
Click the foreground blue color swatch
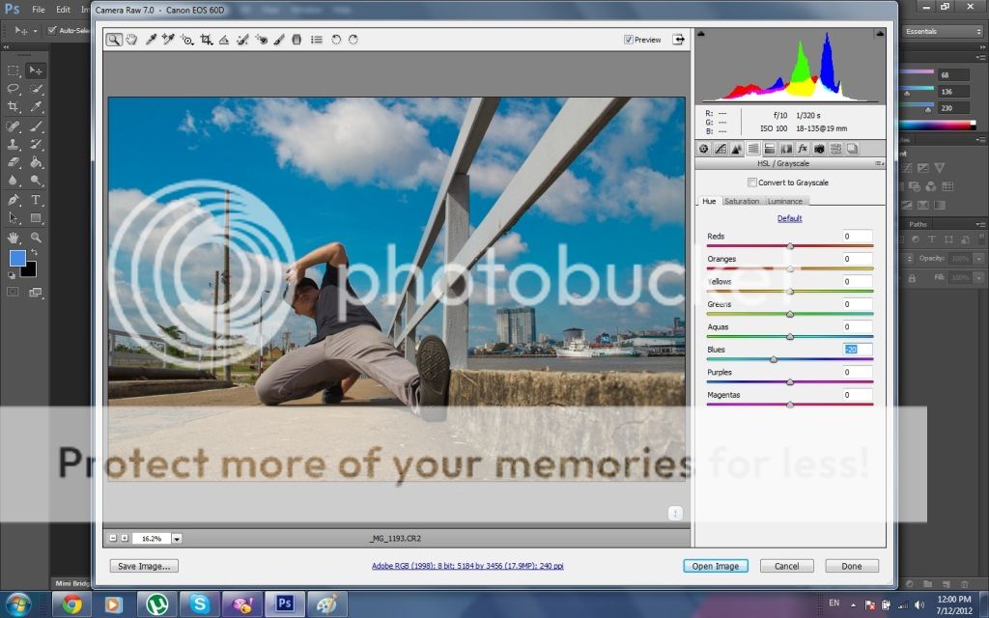coord(17,258)
